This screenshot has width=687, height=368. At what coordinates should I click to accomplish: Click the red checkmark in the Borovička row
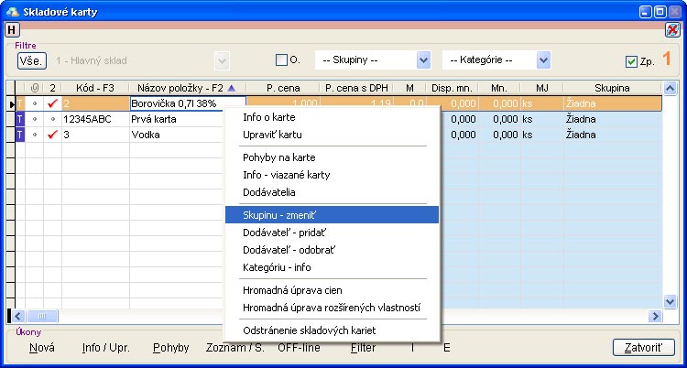click(x=52, y=103)
